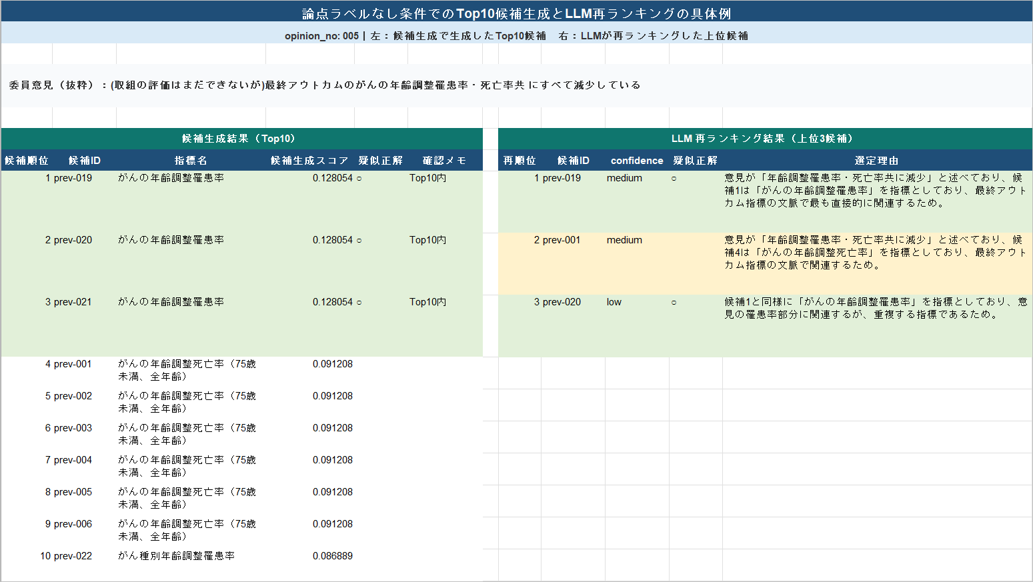Viewport: 1033px width, 582px height.
Task: Select the prev-022 candidate ID cell
Action: (73, 556)
